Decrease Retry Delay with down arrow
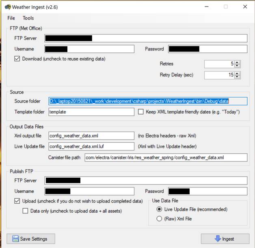The height and width of the screenshot is (248, 255). coord(238,77)
